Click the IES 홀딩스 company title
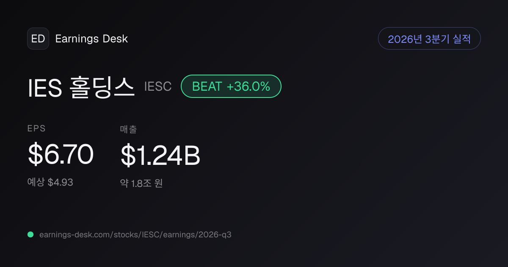Screen dimensions: 508x267 [81, 86]
